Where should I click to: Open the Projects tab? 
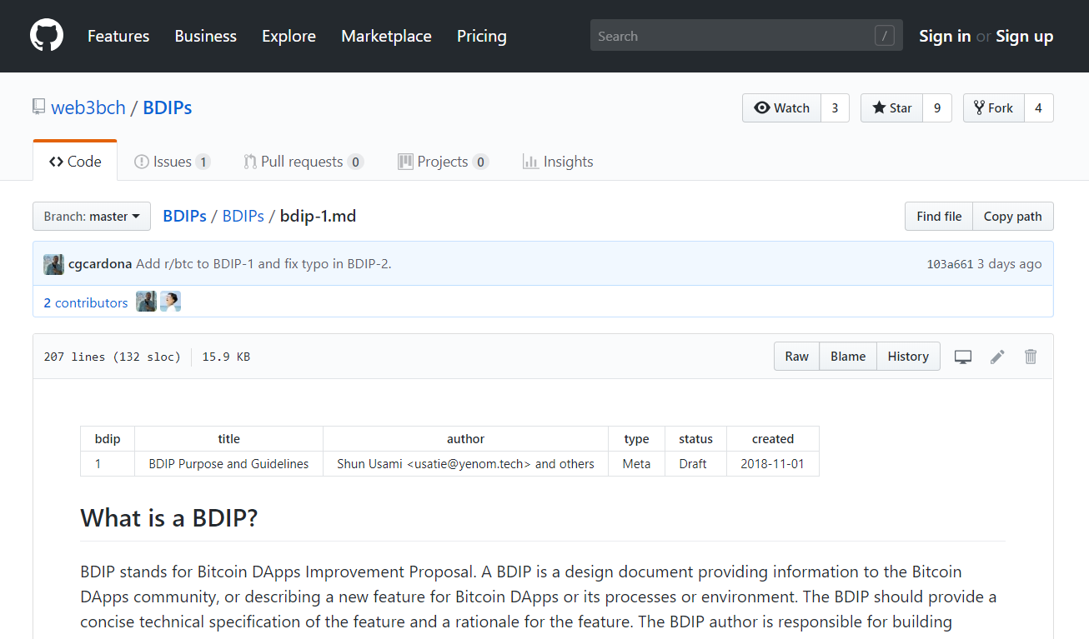(443, 162)
